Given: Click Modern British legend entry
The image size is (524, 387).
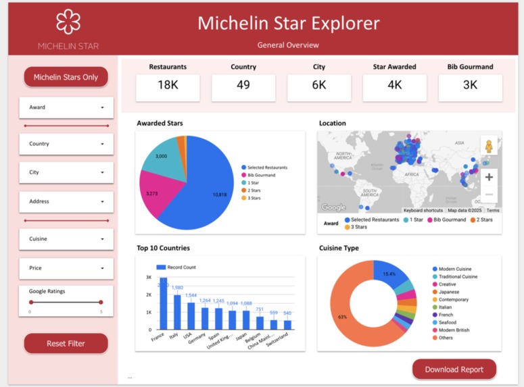Looking at the screenshot, I should tap(451, 330).
